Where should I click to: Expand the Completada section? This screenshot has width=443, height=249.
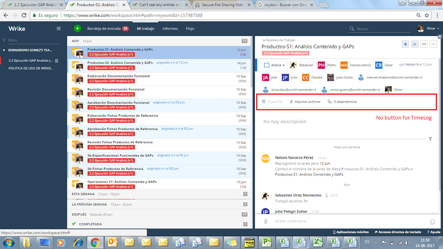[x=159, y=224]
